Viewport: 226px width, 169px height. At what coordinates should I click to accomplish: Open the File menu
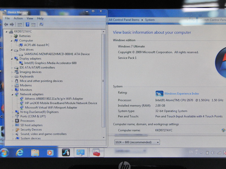(x=7, y=18)
